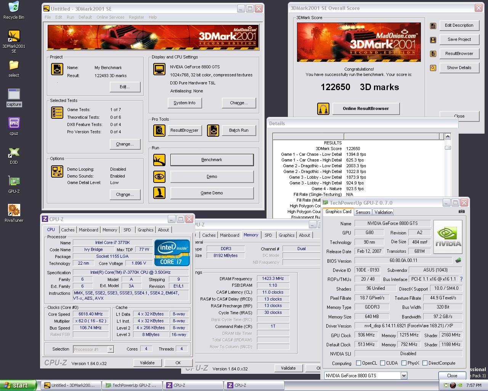Open the GPU-Z desktop icon
This screenshot has width=488, height=391.
click(x=14, y=181)
